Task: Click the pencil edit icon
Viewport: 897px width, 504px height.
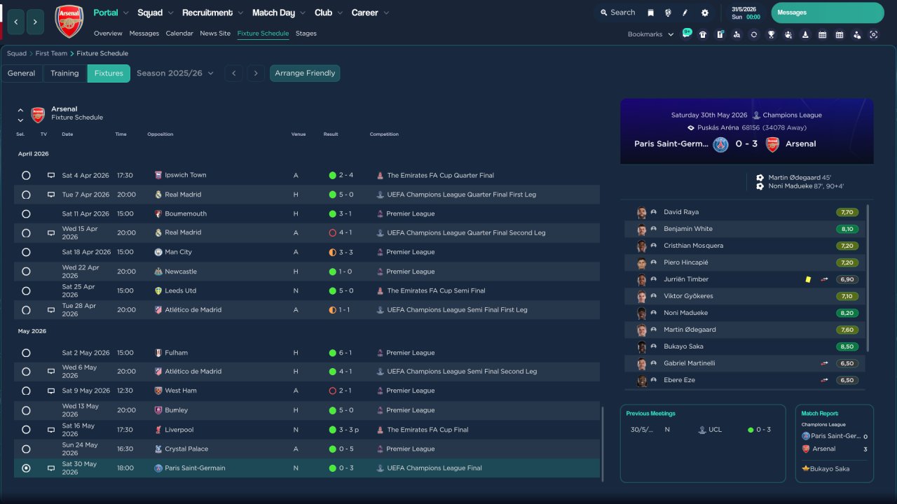Action: (x=685, y=13)
